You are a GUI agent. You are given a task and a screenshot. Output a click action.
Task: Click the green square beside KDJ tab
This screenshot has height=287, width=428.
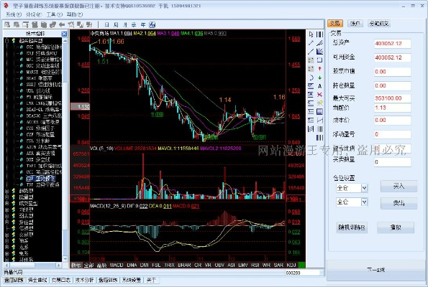point(301,265)
